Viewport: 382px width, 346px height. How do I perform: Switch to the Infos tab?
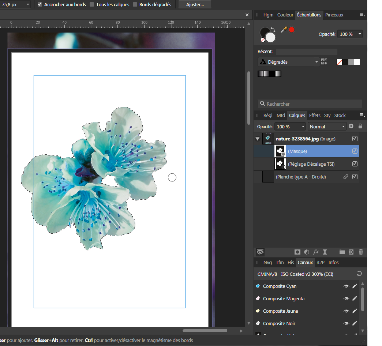333,263
